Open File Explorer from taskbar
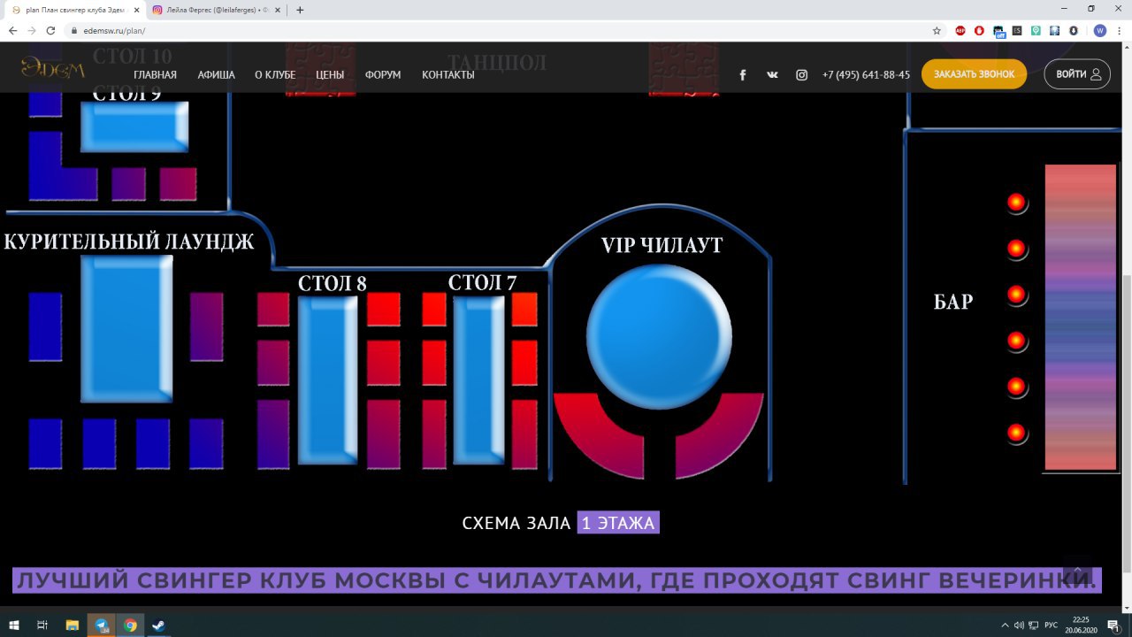This screenshot has height=637, width=1132. pos(73,625)
